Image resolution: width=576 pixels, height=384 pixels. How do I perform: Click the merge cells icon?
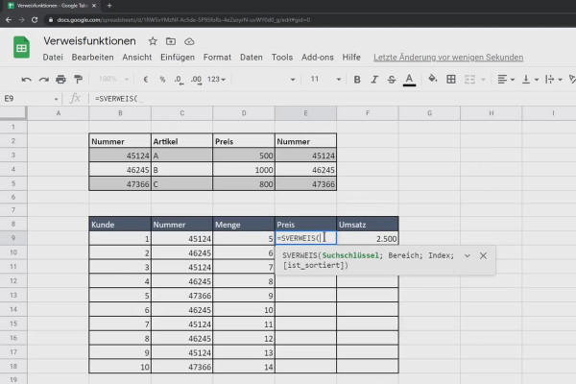tap(469, 80)
